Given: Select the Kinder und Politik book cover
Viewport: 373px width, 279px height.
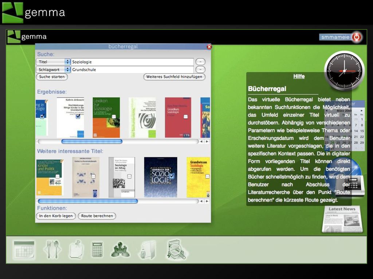Looking at the screenshot, I should tap(50, 177).
